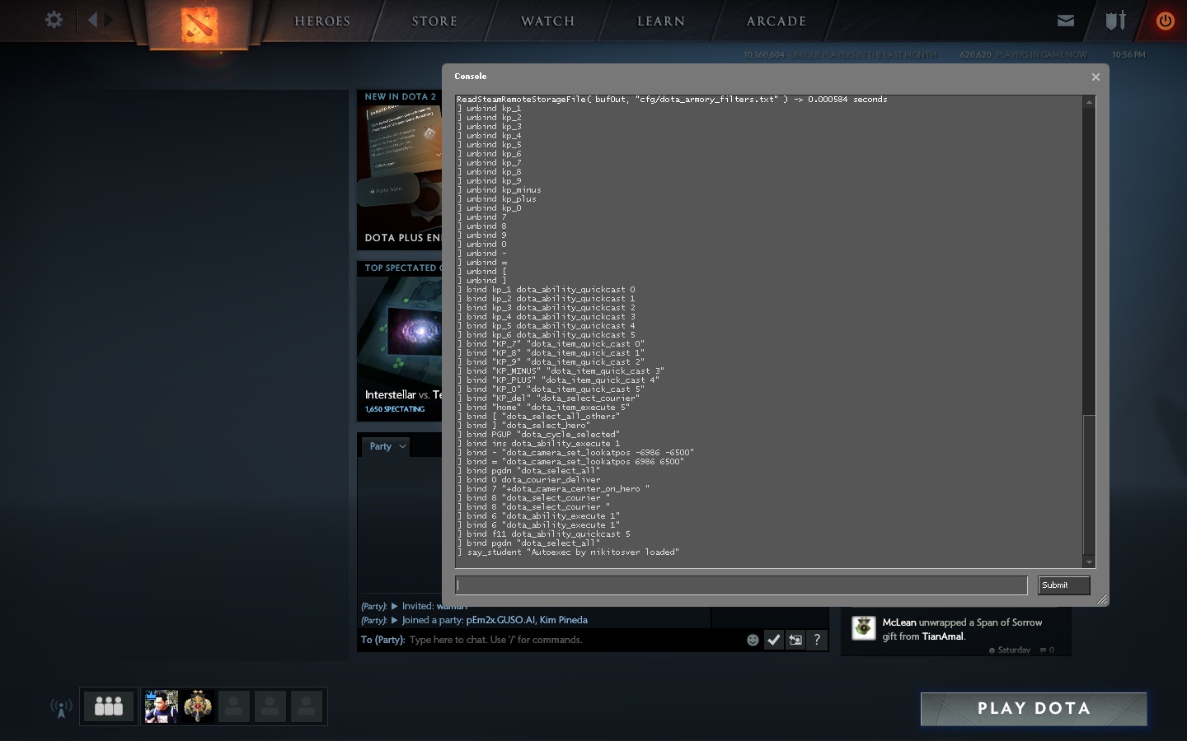Close the Console window

(x=1096, y=77)
